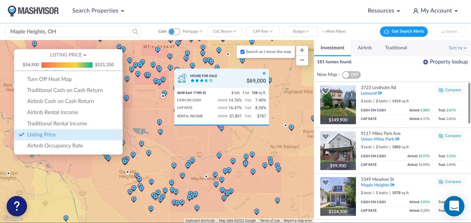The image size is (471, 223).
Task: Open the Lomond neighborhood link arrow icon
Action: point(380,93)
